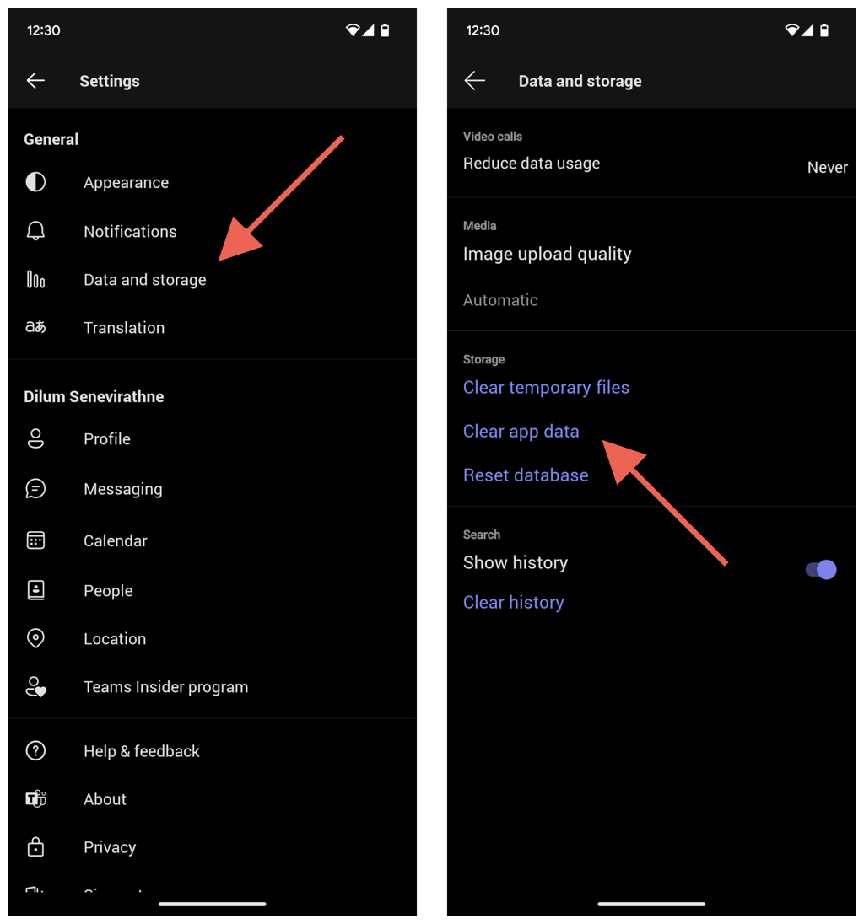
Task: Tap the Notifications bell icon
Action: coord(35,231)
